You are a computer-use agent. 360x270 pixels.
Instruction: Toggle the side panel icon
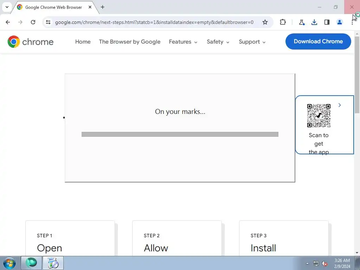[327, 22]
